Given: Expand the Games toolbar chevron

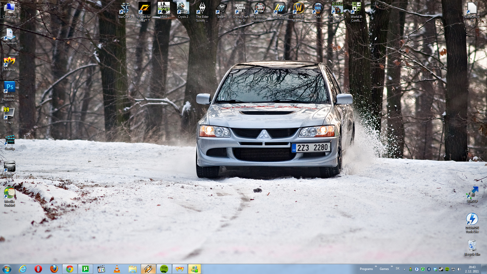Looking at the screenshot, I should click(392, 266).
